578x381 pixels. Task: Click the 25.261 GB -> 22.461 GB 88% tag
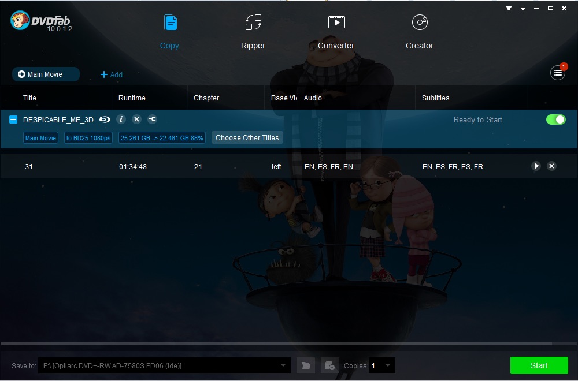click(x=162, y=138)
